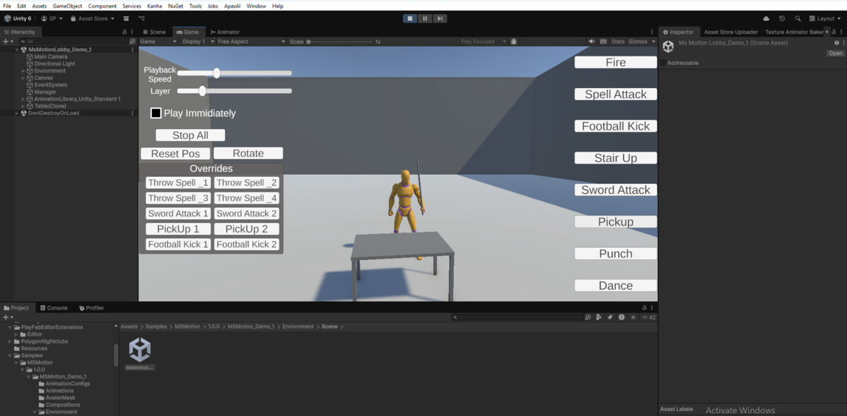The image size is (847, 416).
Task: Open the Display 1 dropdown
Action: (x=197, y=42)
